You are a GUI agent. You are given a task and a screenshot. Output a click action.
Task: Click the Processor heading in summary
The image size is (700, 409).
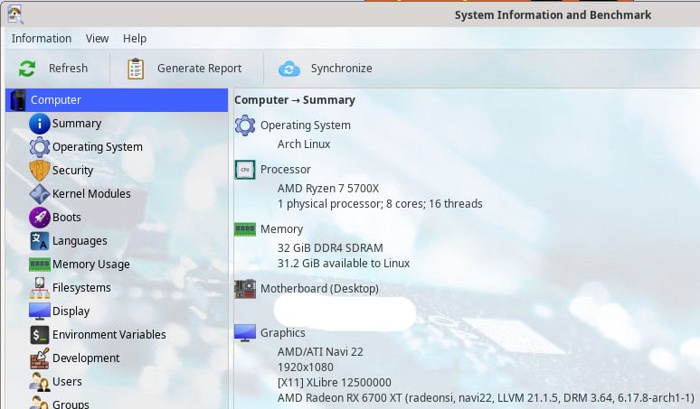(285, 170)
